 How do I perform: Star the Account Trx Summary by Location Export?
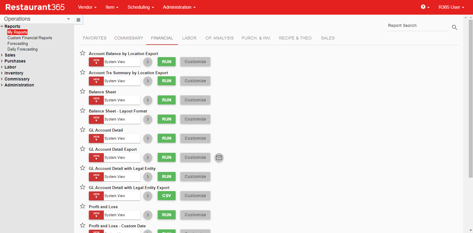coord(83,72)
